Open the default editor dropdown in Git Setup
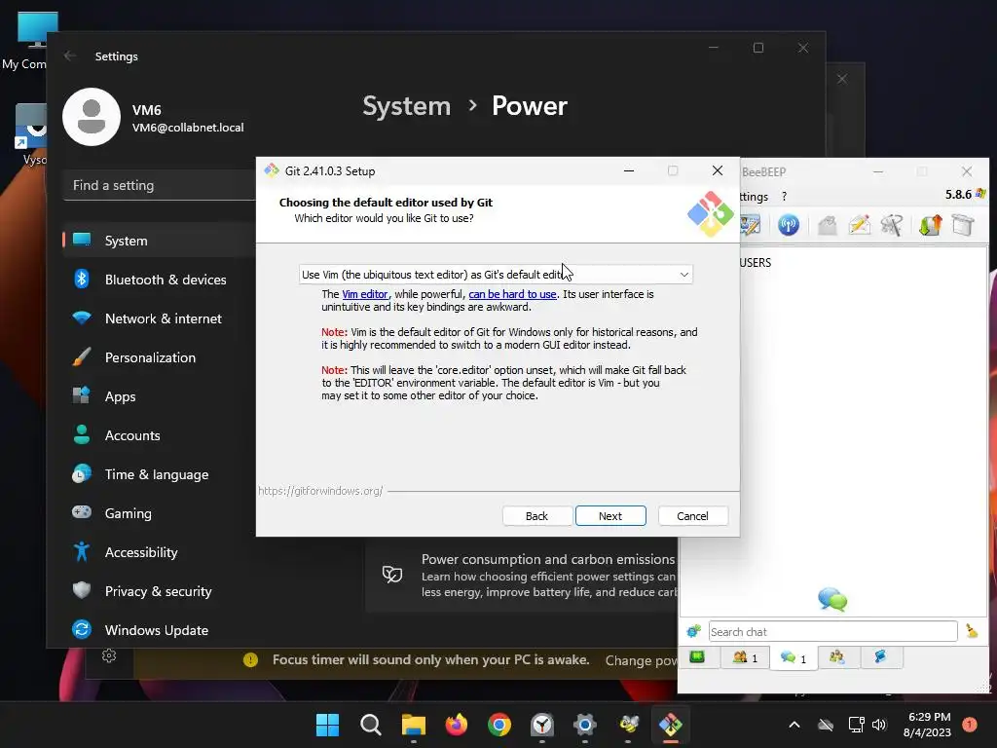The image size is (997, 748). tap(496, 274)
